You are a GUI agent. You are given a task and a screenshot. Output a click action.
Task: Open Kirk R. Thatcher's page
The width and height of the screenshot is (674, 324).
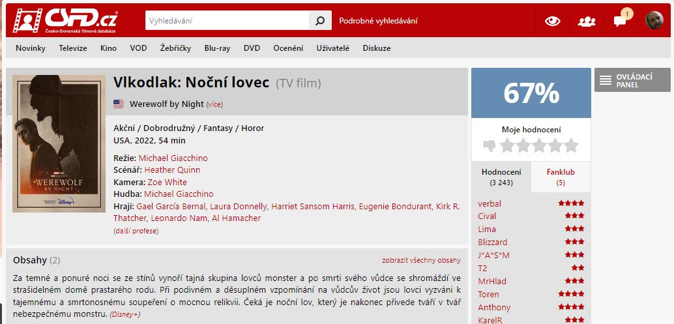[x=448, y=206]
